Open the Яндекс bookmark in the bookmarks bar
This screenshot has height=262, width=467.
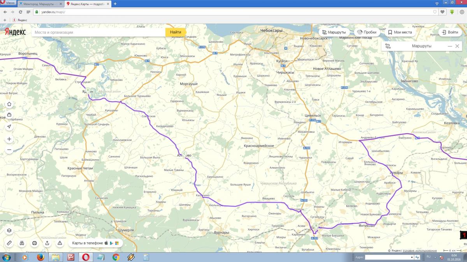click(x=19, y=20)
